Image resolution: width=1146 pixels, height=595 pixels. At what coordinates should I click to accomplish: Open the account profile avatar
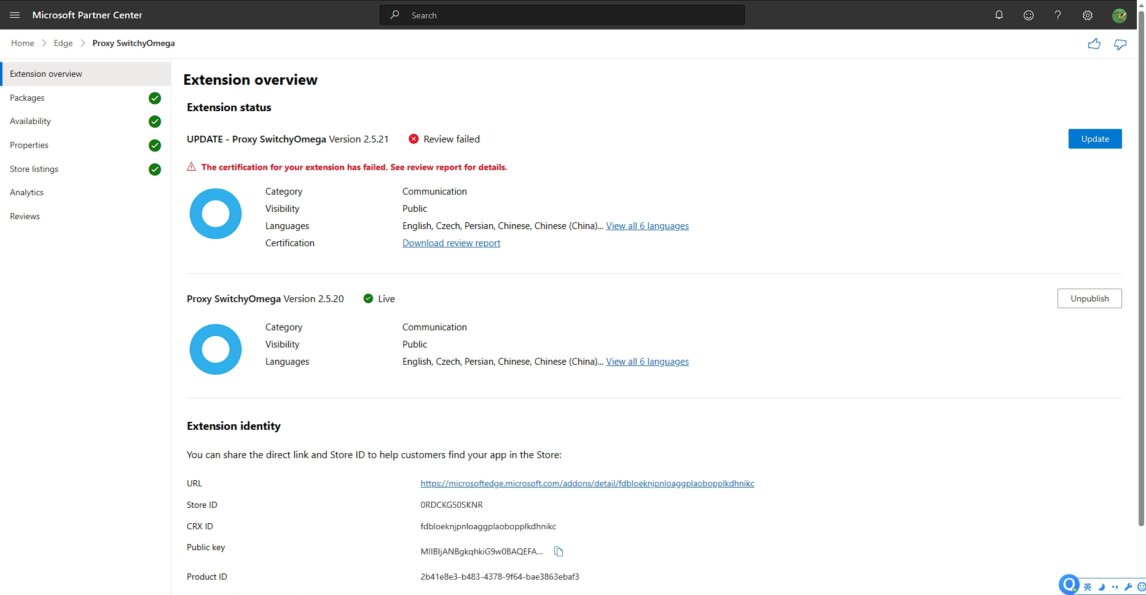[1120, 15]
